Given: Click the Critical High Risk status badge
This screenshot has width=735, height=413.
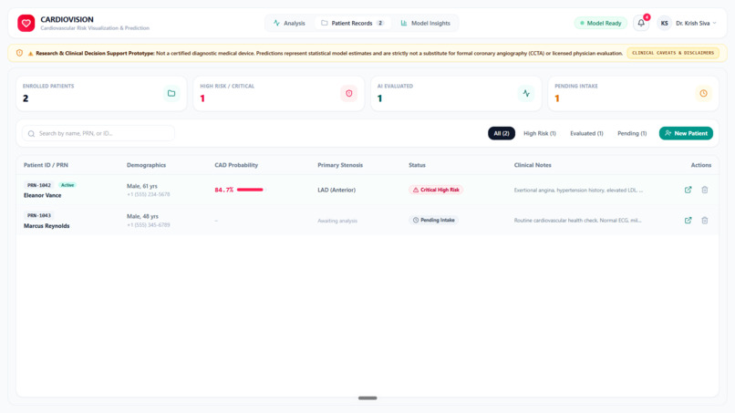Looking at the screenshot, I should (x=436, y=190).
